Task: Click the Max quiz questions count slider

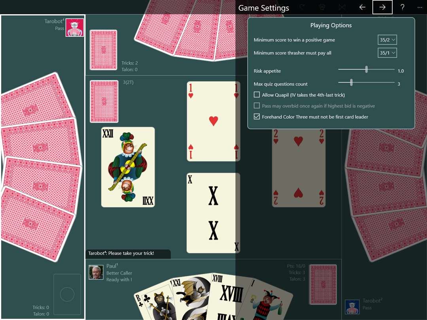Action: pyautogui.click(x=366, y=82)
